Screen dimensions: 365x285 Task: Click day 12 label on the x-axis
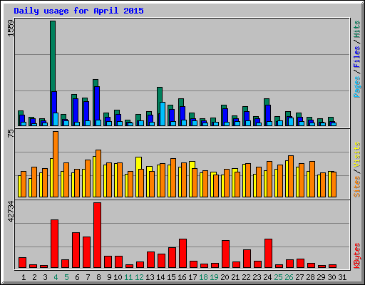coord(139,277)
